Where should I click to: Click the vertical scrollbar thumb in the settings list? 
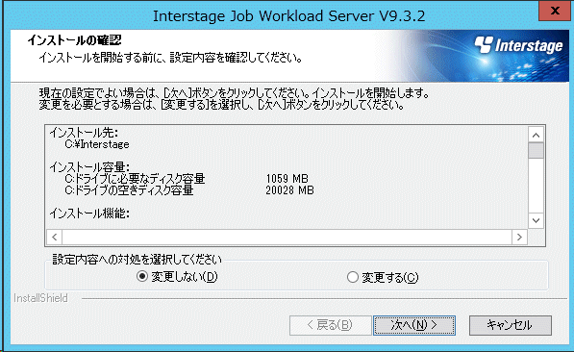pyautogui.click(x=536, y=151)
